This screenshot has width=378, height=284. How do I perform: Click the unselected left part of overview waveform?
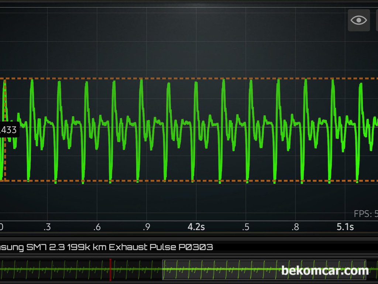click(x=55, y=270)
